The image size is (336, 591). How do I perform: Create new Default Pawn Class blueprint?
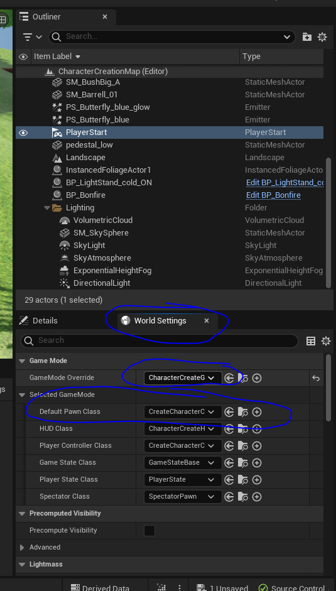257,412
